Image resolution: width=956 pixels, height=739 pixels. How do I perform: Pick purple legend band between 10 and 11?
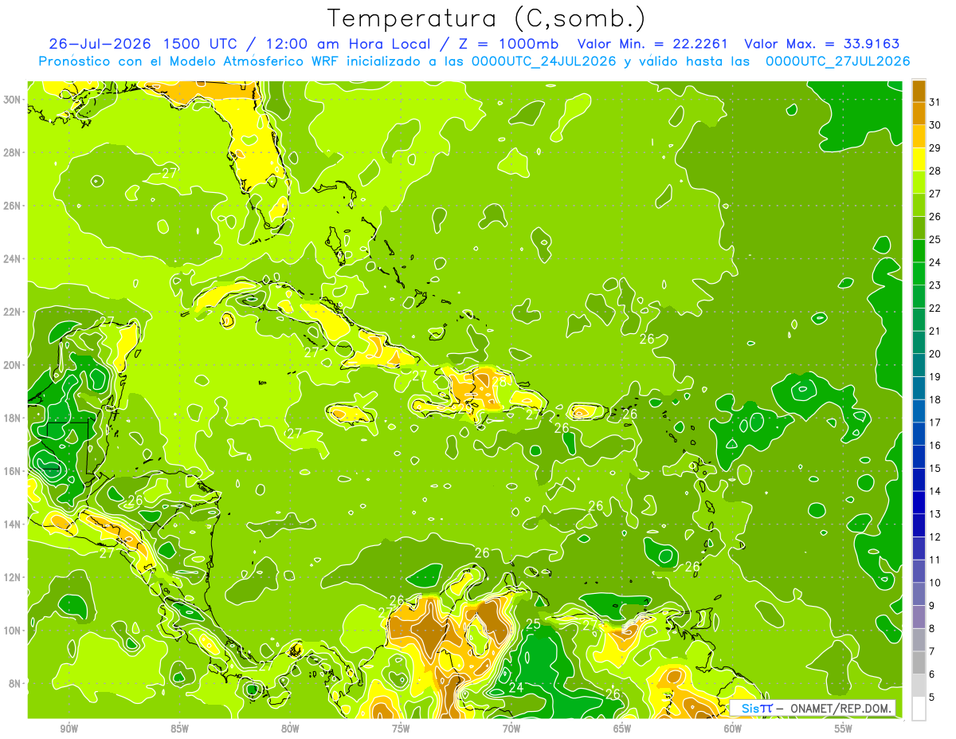[x=919, y=571]
